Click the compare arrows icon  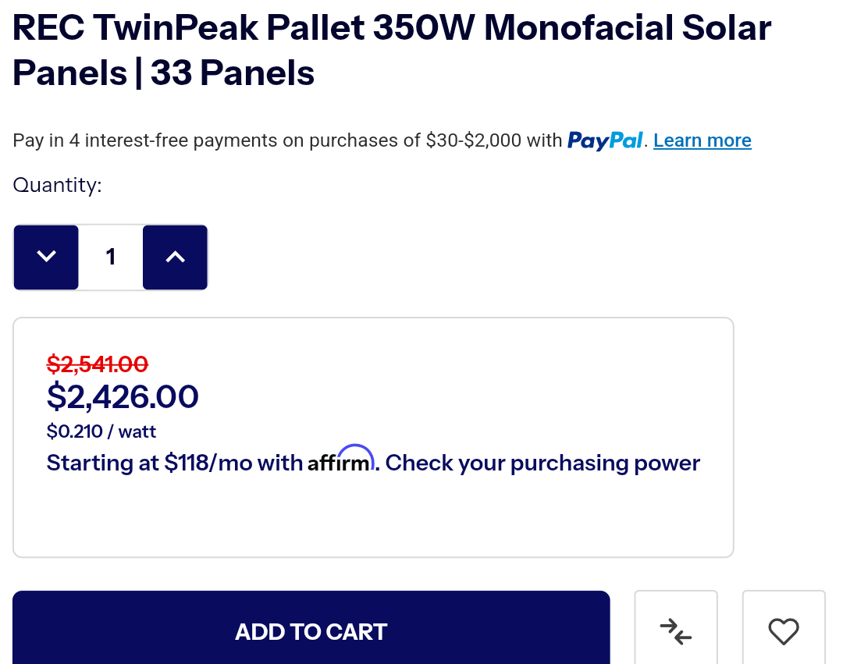[x=676, y=630]
